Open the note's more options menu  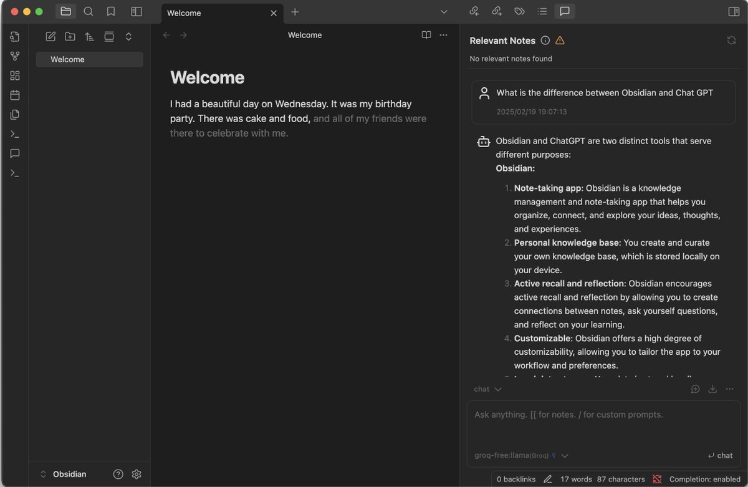coord(443,35)
